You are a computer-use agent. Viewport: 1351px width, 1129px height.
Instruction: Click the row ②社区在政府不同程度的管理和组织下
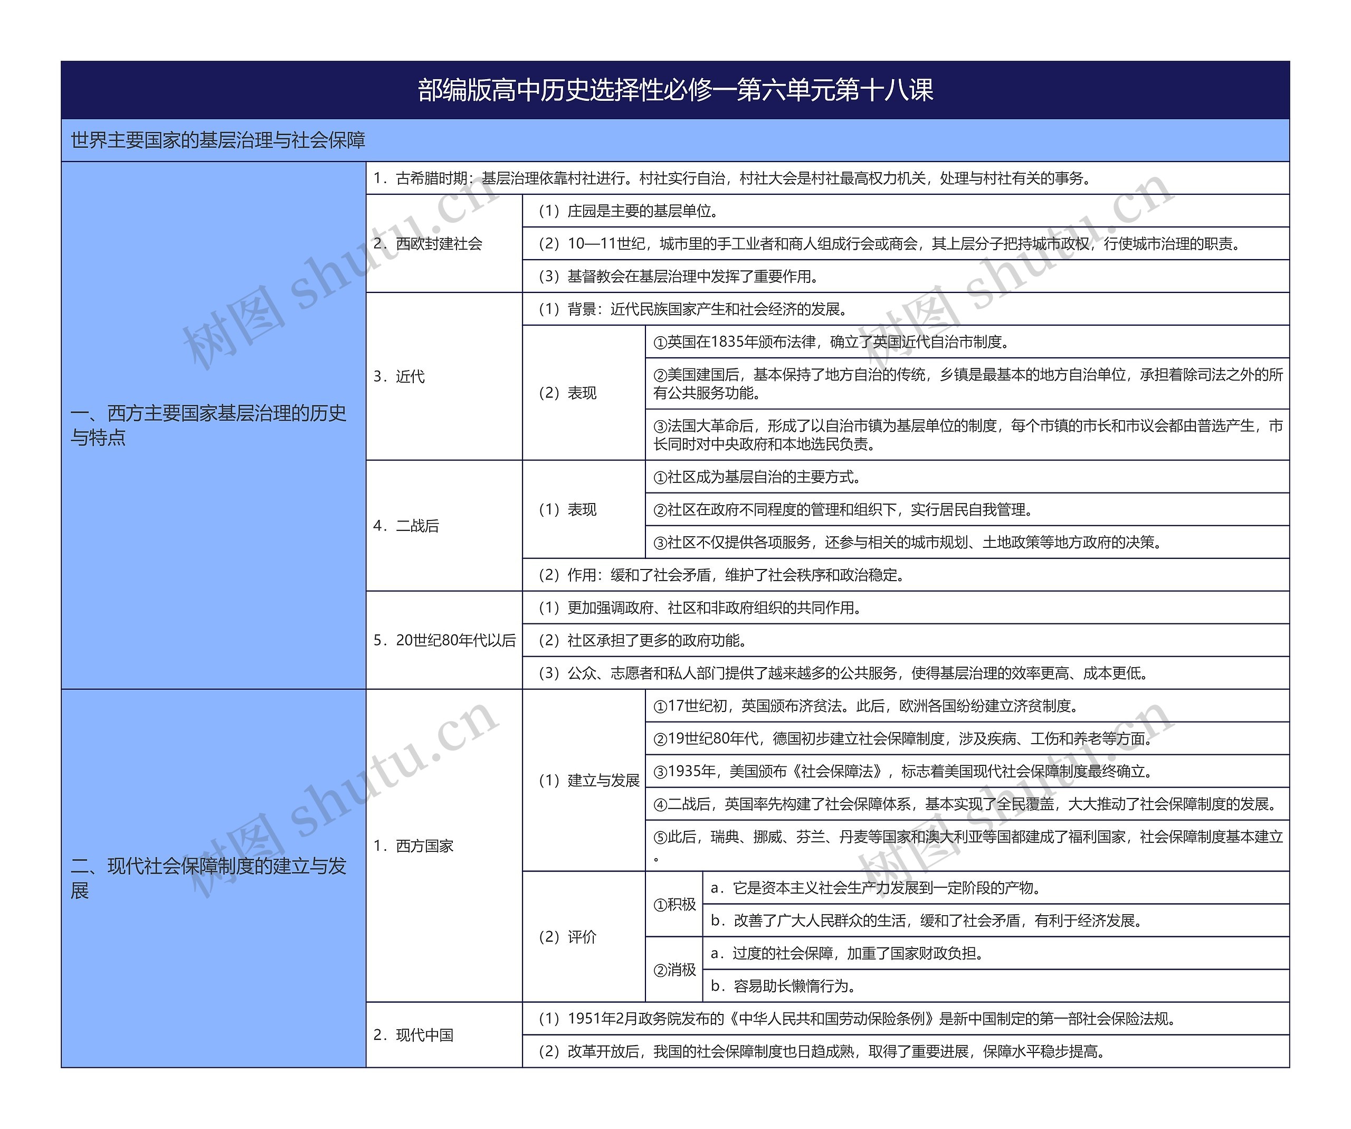(967, 509)
